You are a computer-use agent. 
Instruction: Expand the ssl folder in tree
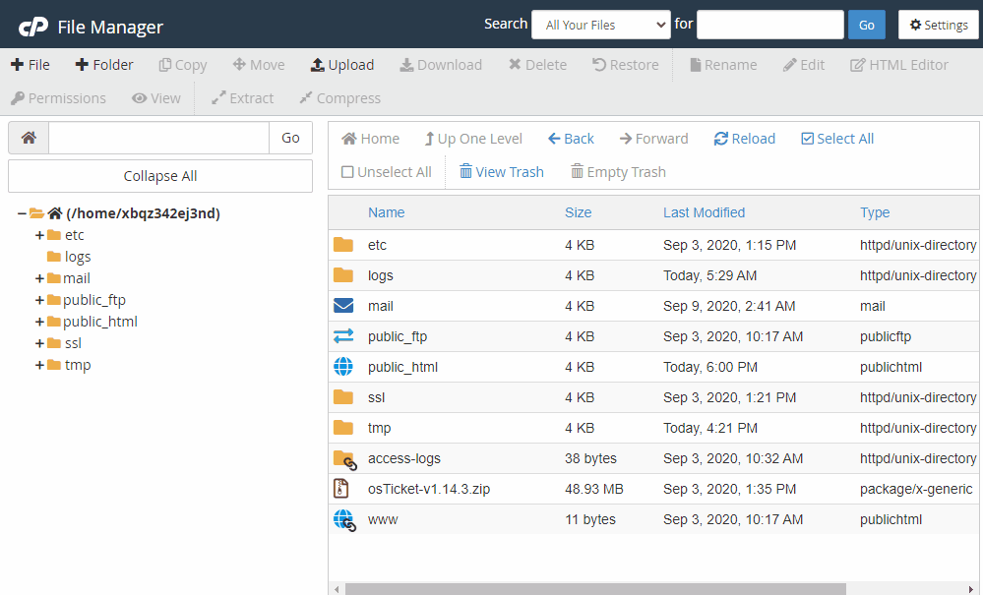pos(39,343)
